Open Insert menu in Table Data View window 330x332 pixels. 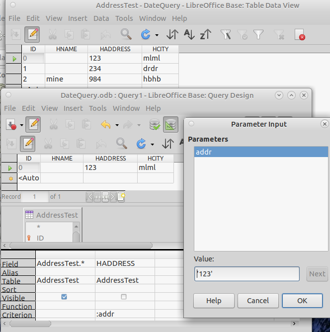coord(78,18)
